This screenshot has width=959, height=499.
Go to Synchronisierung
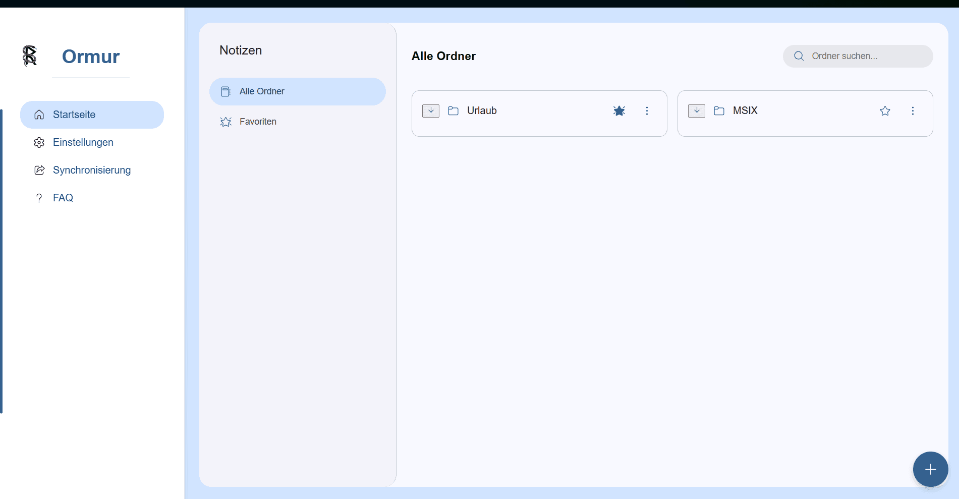point(92,170)
